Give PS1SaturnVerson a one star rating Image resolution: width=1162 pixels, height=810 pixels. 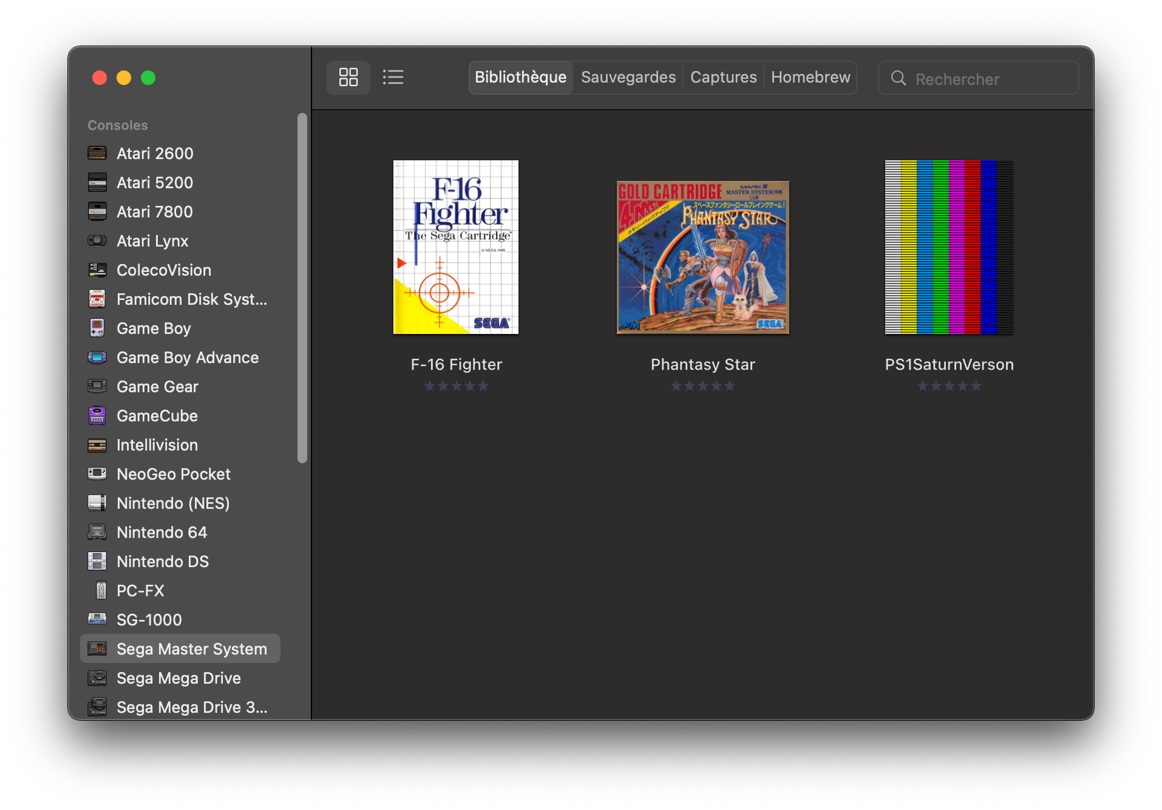[923, 386]
